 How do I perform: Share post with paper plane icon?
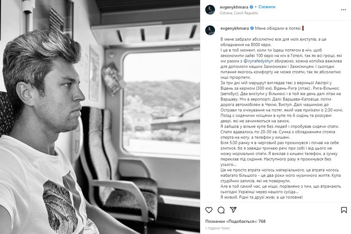coord(233,210)
